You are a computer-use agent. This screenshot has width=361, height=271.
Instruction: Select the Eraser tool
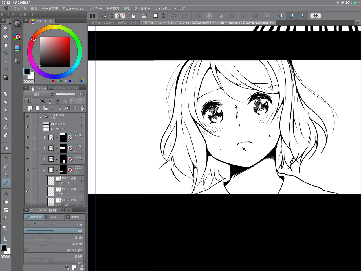pos(6,135)
